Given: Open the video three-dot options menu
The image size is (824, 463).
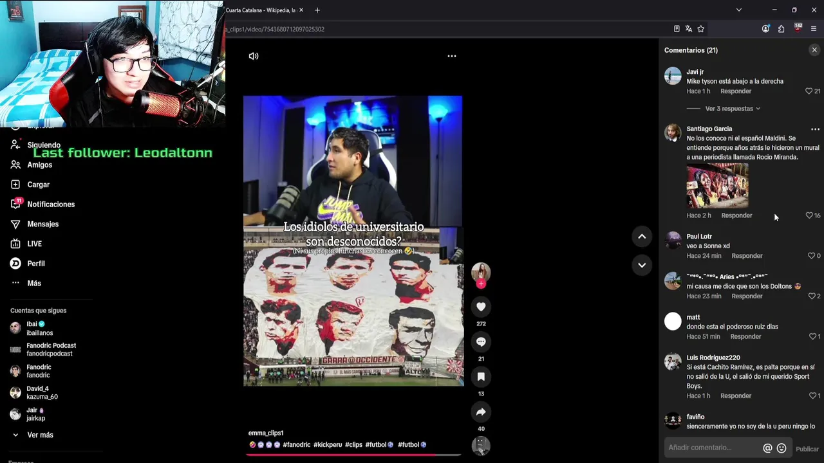Looking at the screenshot, I should click(452, 56).
